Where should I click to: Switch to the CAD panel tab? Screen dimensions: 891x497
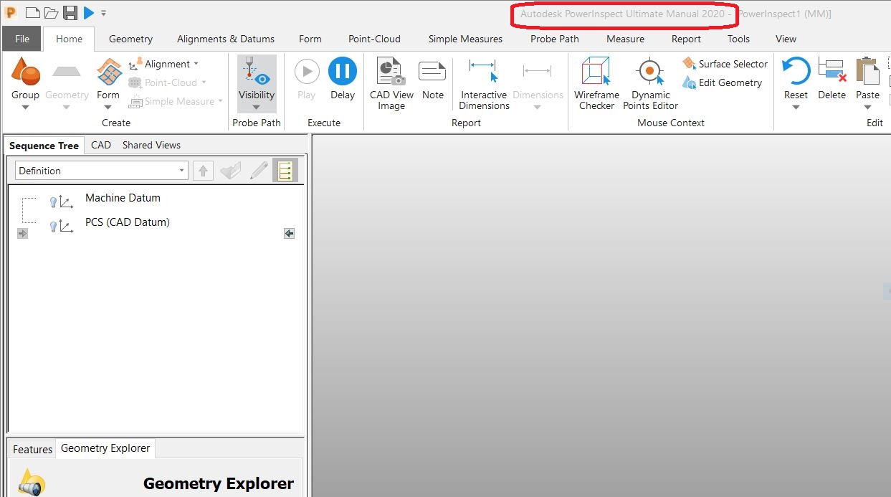(x=101, y=145)
